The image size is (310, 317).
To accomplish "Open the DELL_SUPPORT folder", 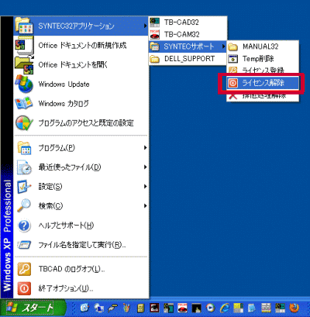I will 188,59.
